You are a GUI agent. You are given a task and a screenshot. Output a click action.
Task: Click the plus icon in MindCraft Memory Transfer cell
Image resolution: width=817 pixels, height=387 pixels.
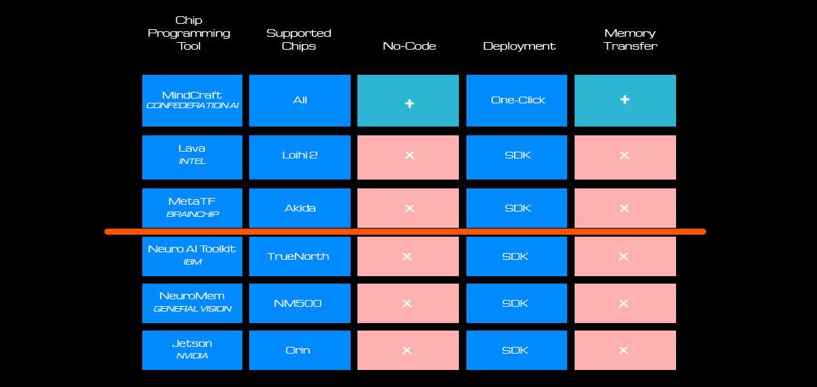point(624,99)
